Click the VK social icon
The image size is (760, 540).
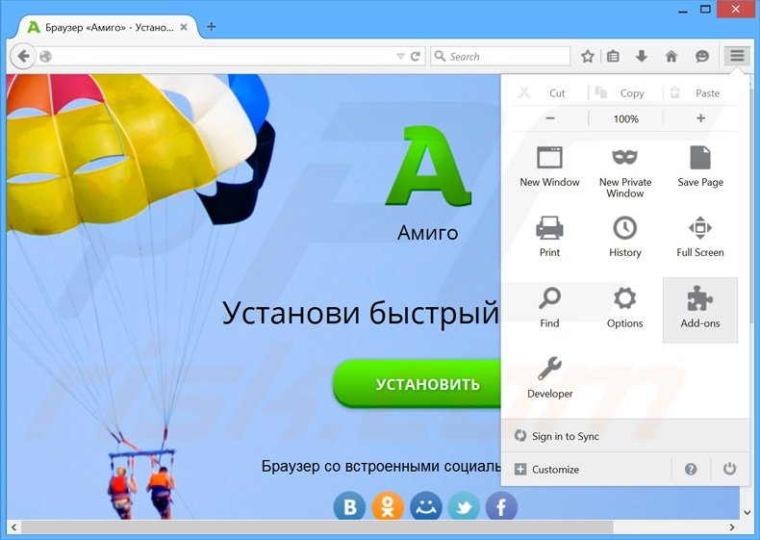pyautogui.click(x=349, y=506)
